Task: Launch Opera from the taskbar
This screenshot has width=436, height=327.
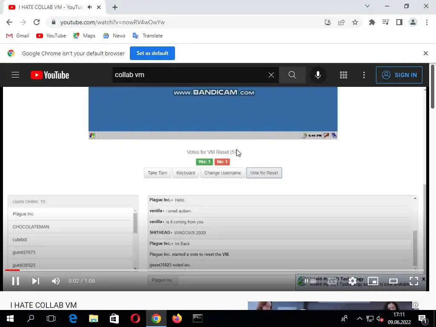Action: pyautogui.click(x=135, y=318)
